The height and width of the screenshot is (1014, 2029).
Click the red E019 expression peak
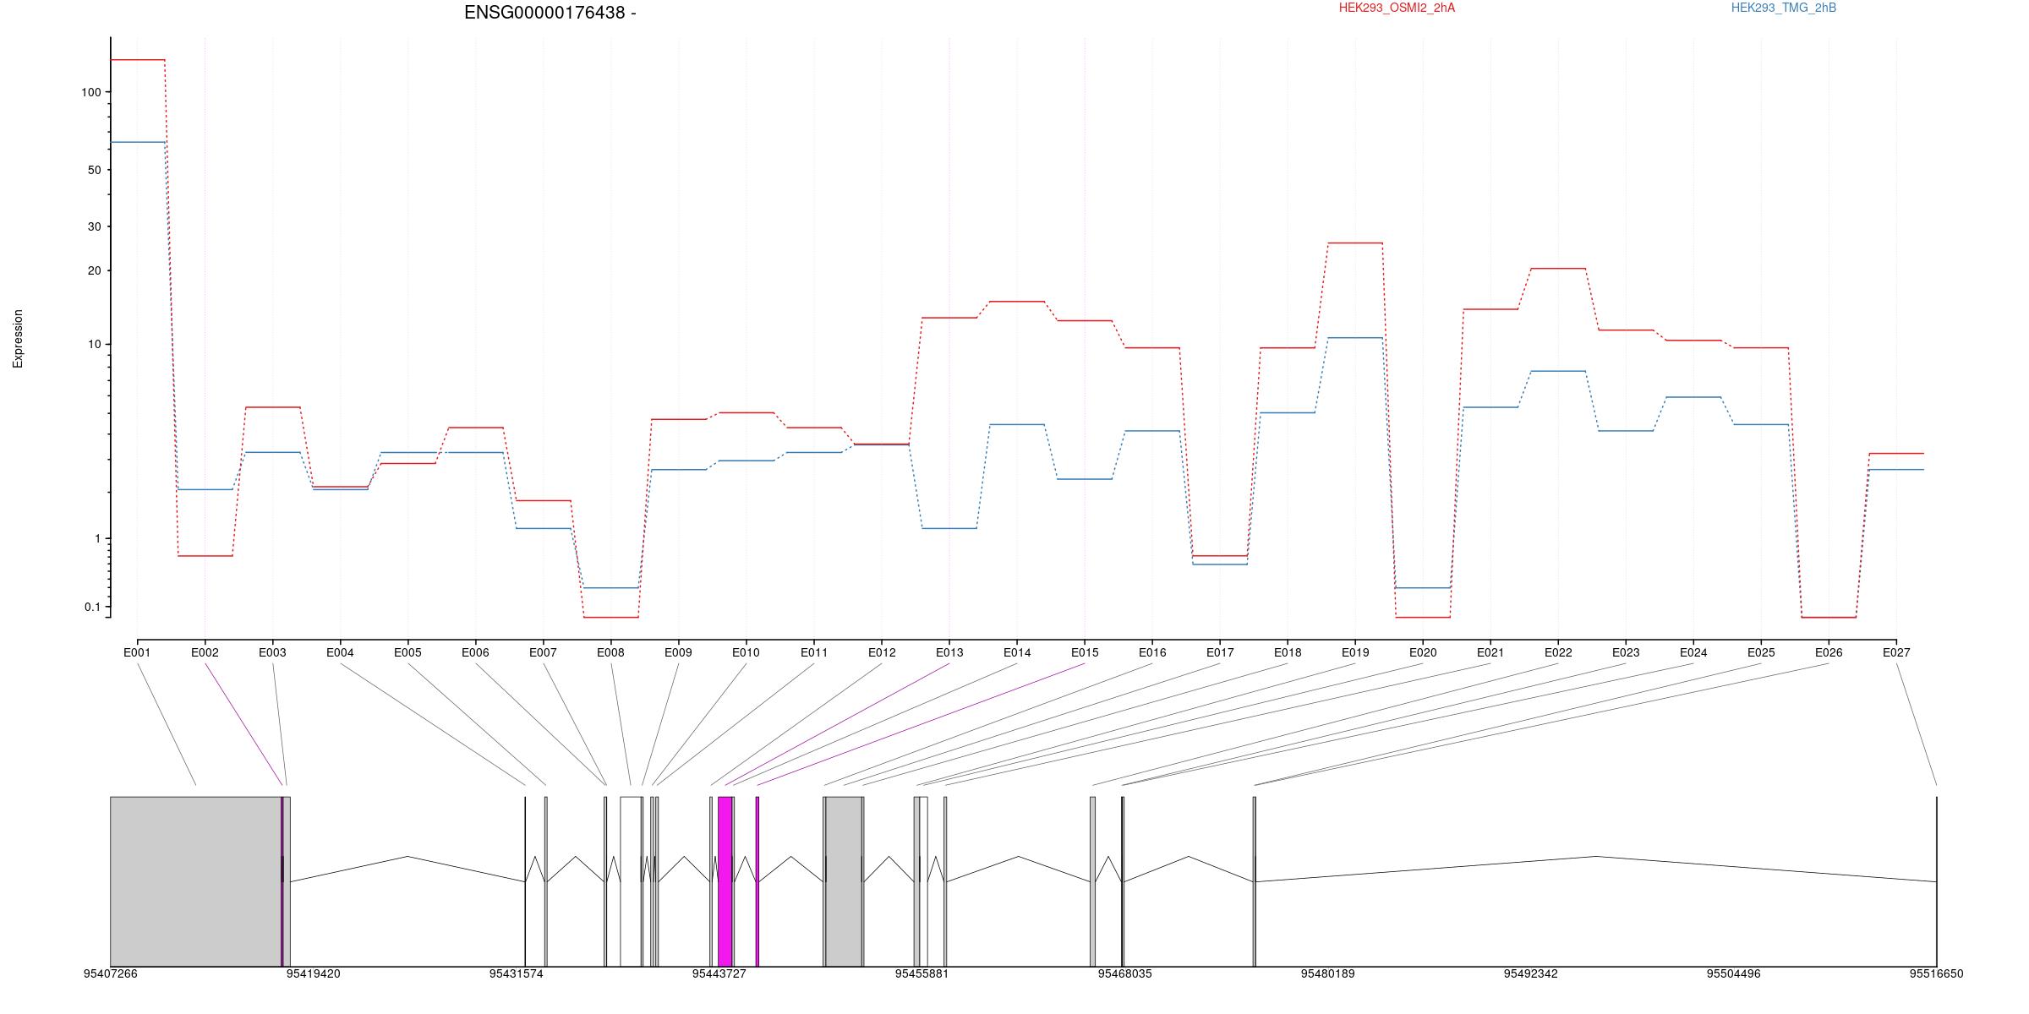(x=1355, y=243)
